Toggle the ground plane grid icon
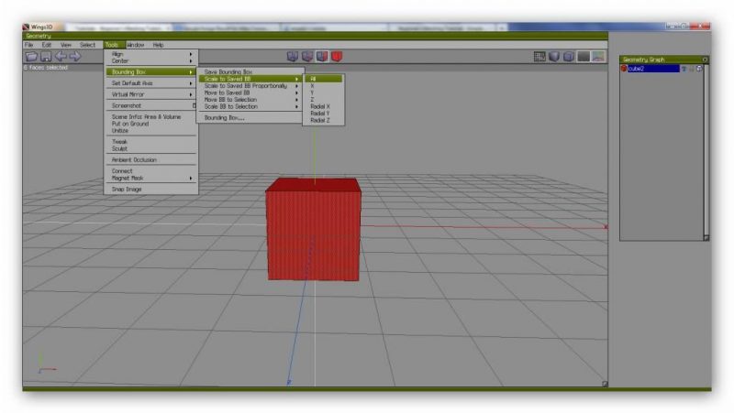This screenshot has width=734, height=413. pyautogui.click(x=540, y=57)
